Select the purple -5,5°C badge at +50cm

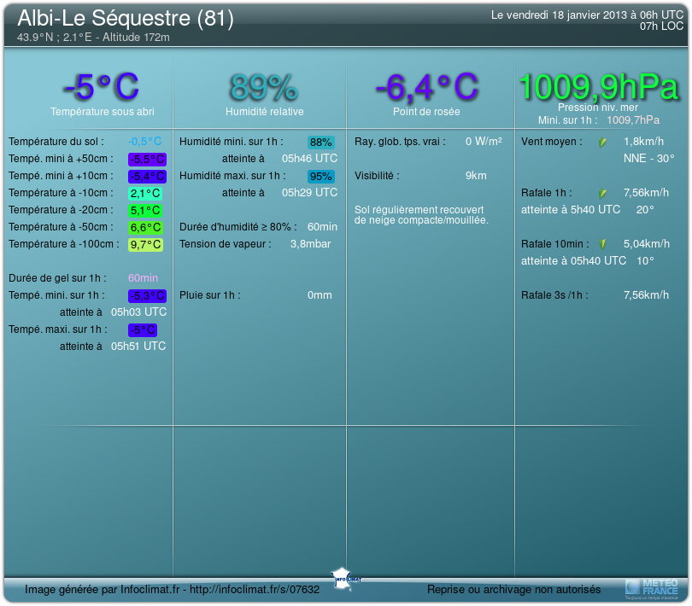146,159
